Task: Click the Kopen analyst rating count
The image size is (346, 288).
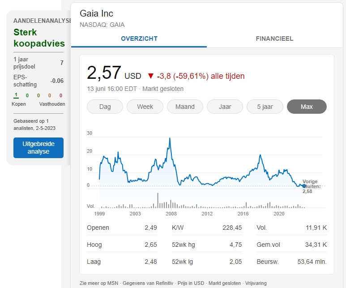Action: click(x=16, y=95)
